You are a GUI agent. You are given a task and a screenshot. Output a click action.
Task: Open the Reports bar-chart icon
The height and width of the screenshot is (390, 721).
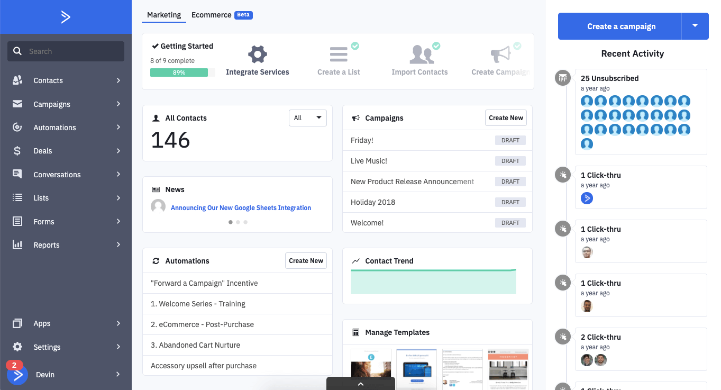tap(17, 244)
